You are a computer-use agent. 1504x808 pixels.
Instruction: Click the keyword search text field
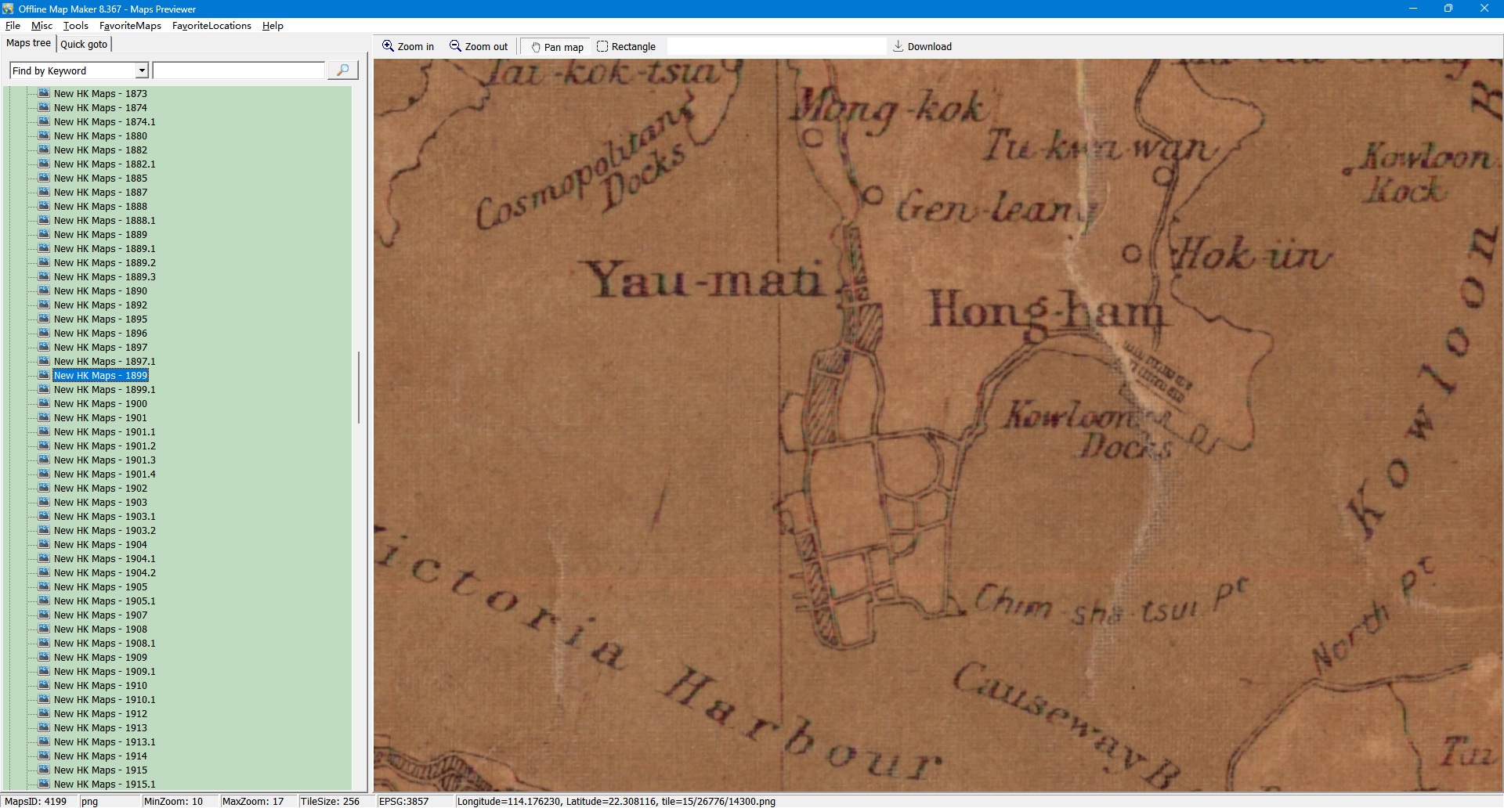[239, 70]
